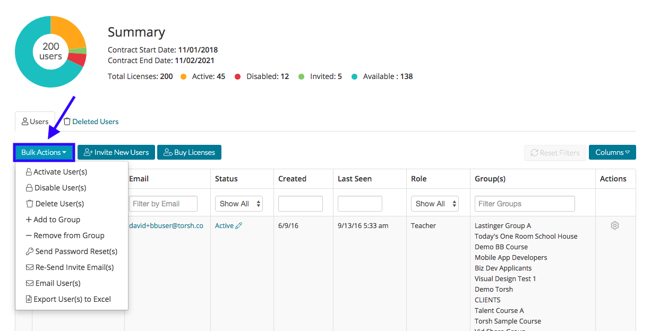The height and width of the screenshot is (331, 651).
Task: Click the pencil icon next to Active status
Action: point(239,226)
